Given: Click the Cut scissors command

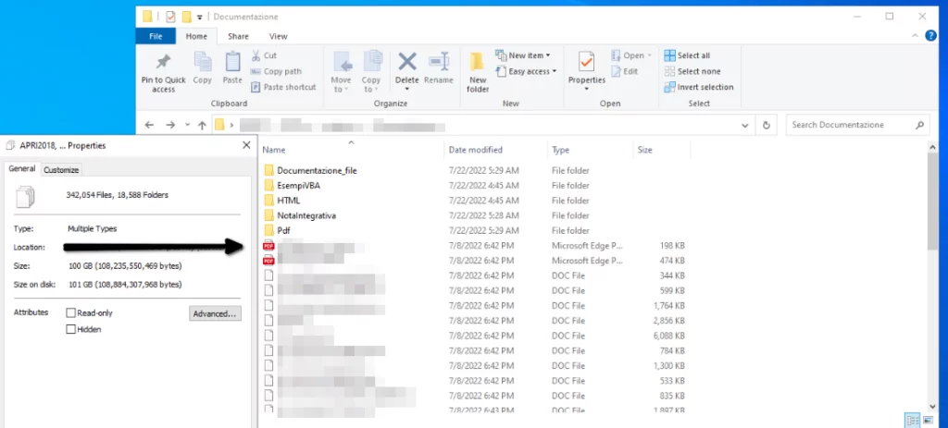Looking at the screenshot, I should pyautogui.click(x=269, y=55).
